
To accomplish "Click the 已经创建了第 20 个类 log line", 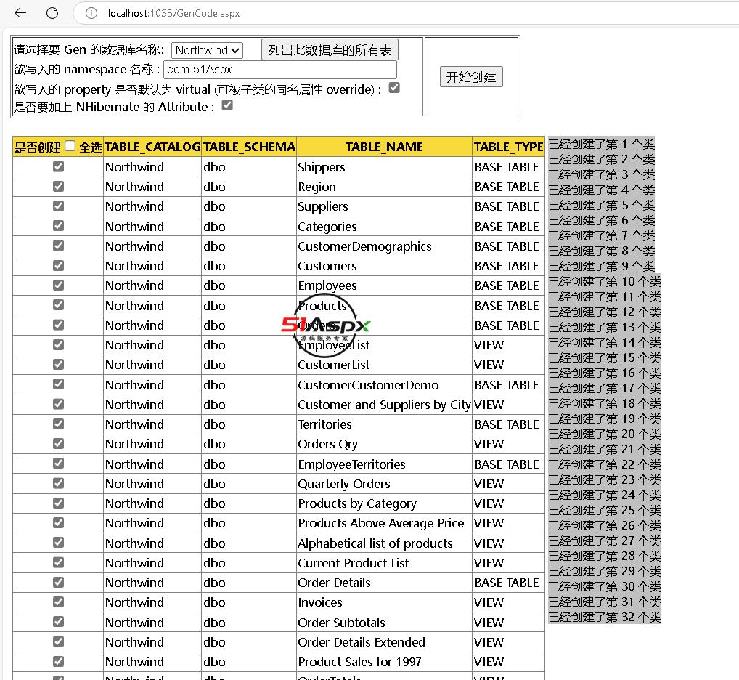I will point(605,434).
